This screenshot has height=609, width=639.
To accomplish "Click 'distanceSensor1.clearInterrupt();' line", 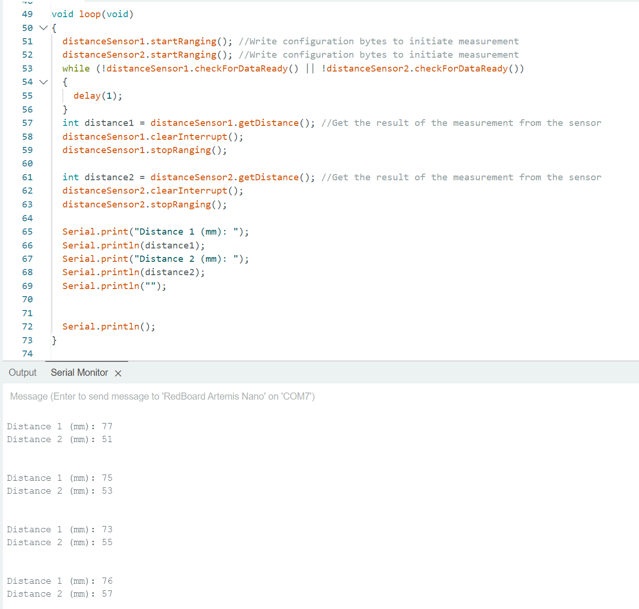I will [x=153, y=137].
